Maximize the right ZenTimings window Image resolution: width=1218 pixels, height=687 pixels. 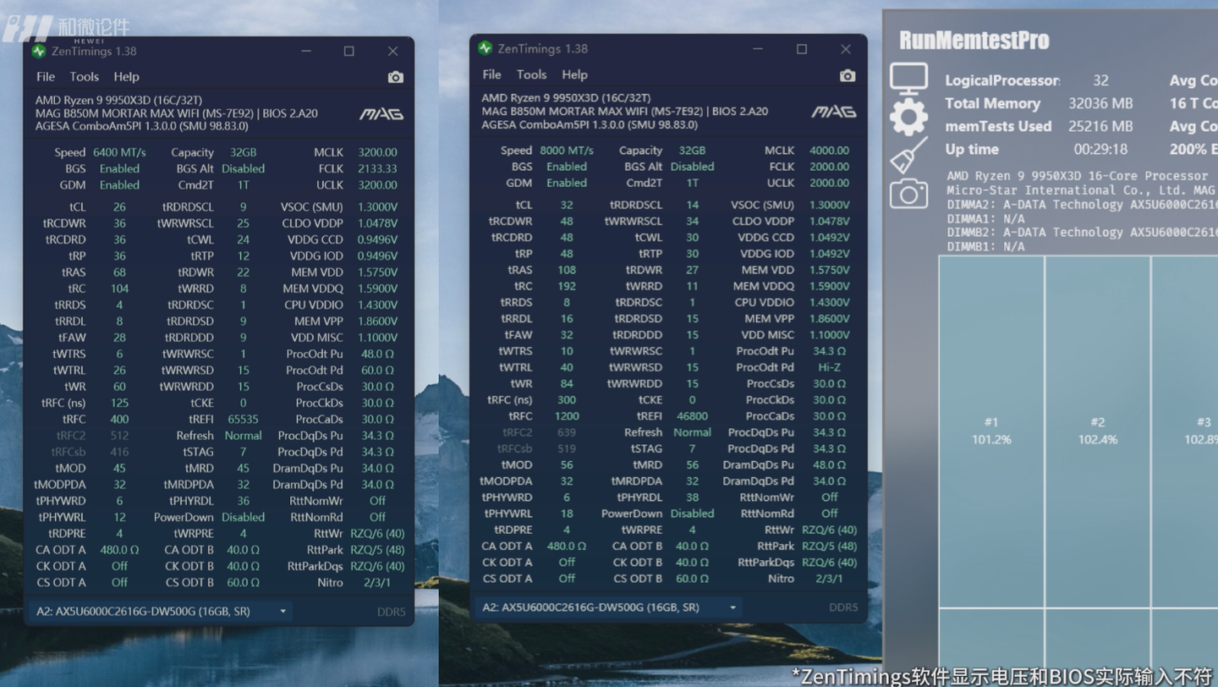tap(802, 49)
